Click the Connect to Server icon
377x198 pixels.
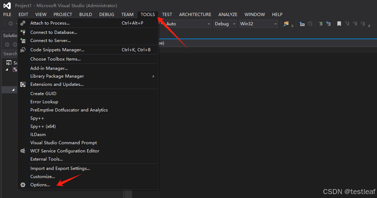[x=23, y=41]
